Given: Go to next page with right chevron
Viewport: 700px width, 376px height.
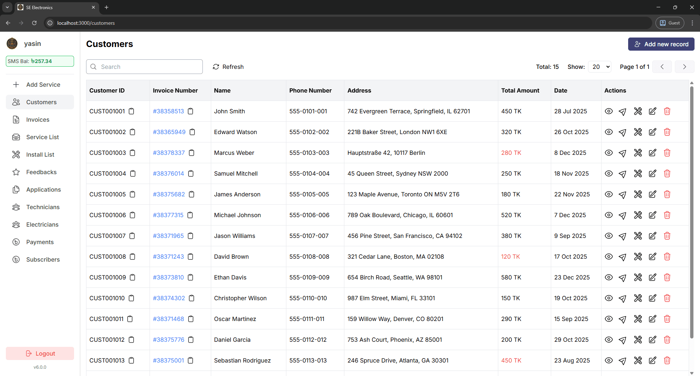Looking at the screenshot, I should [x=684, y=67].
